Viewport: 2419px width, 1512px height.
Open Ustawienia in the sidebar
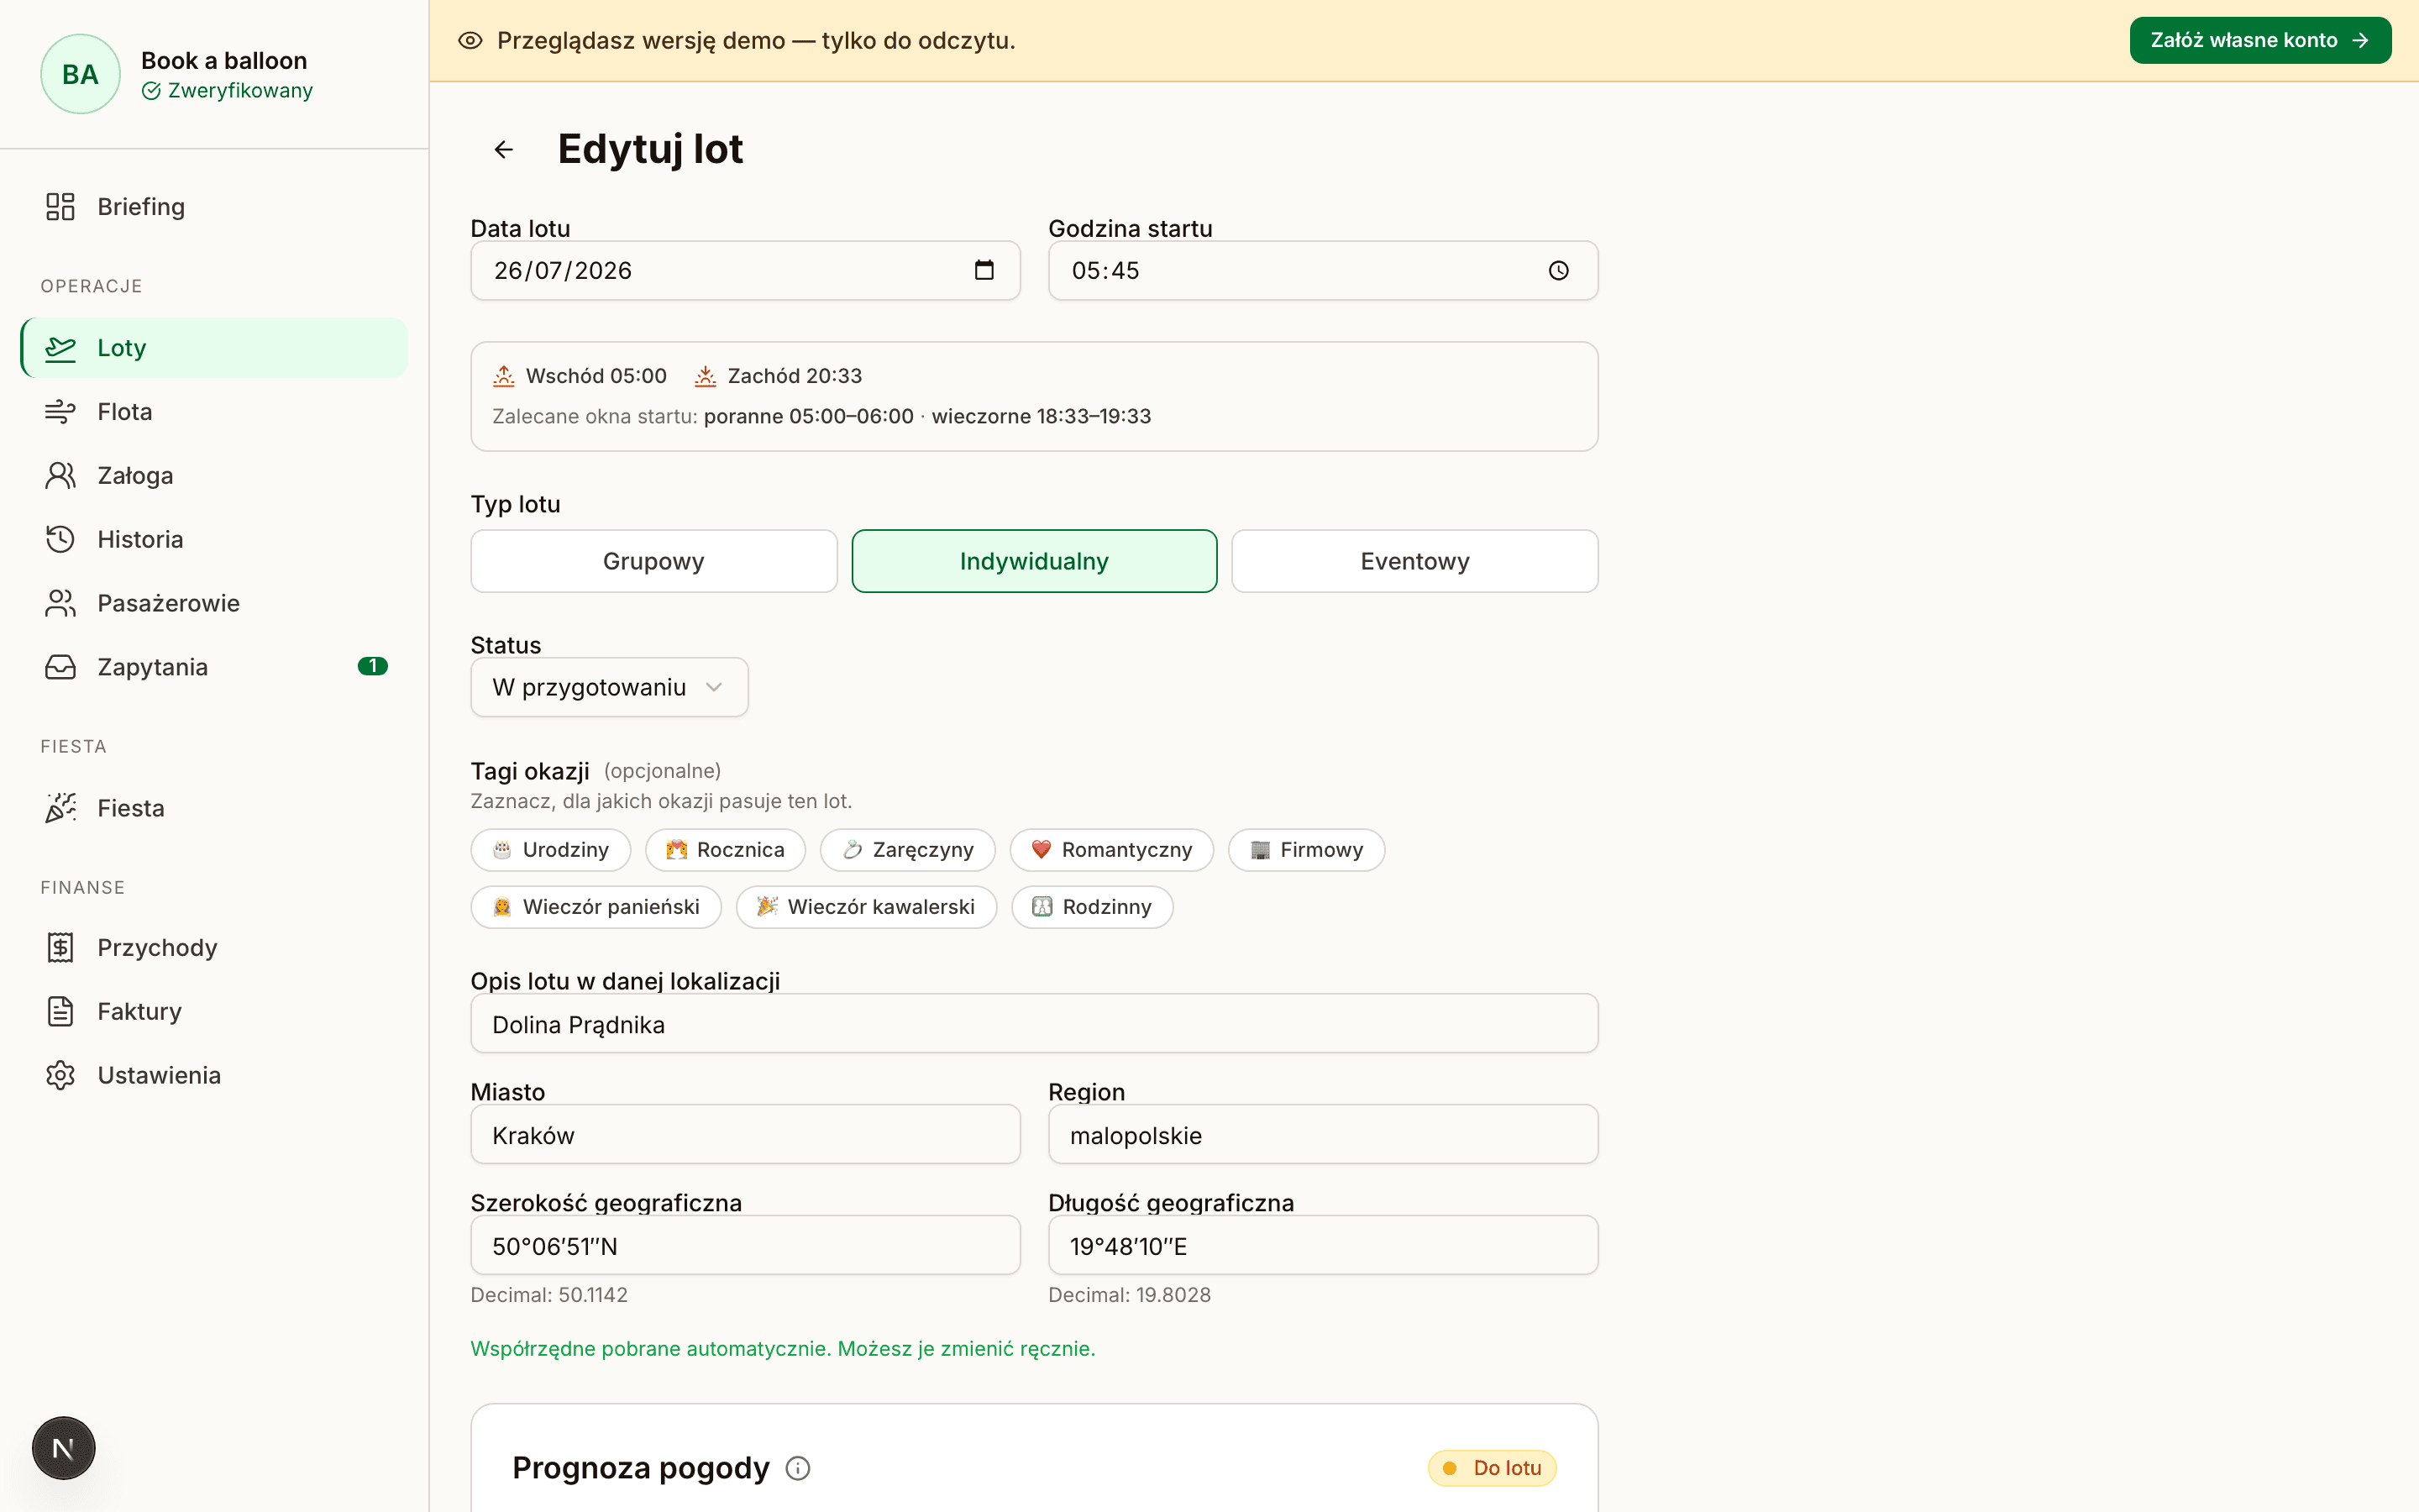214,1076
